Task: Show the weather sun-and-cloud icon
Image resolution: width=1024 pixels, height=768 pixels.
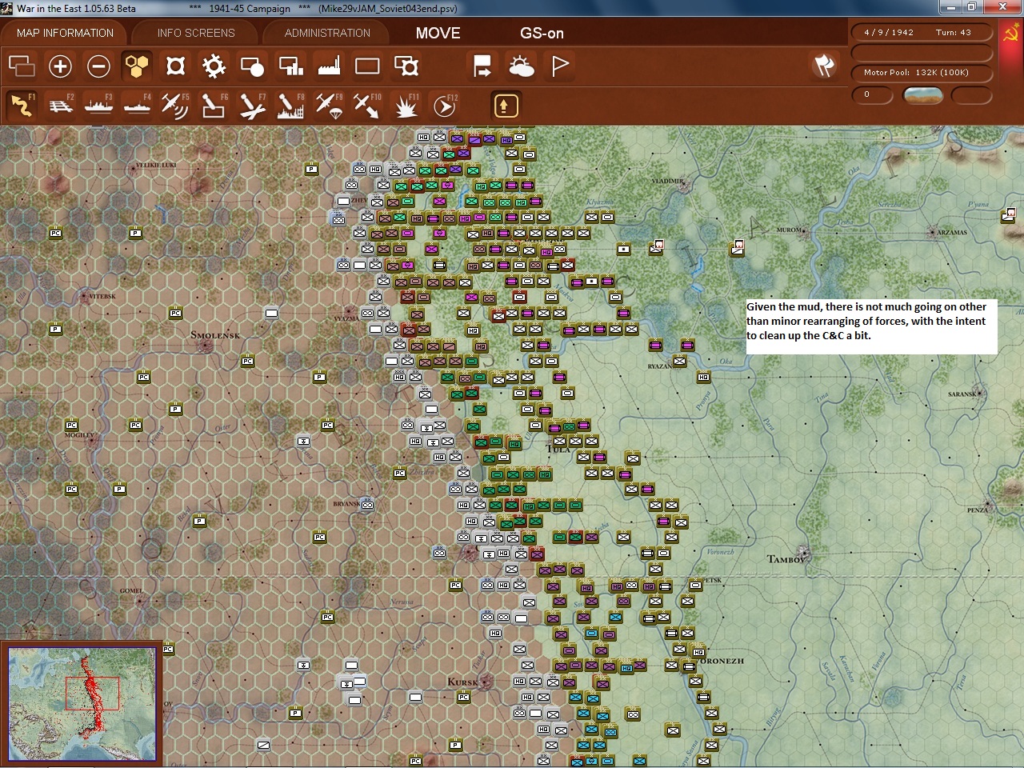Action: [x=521, y=66]
